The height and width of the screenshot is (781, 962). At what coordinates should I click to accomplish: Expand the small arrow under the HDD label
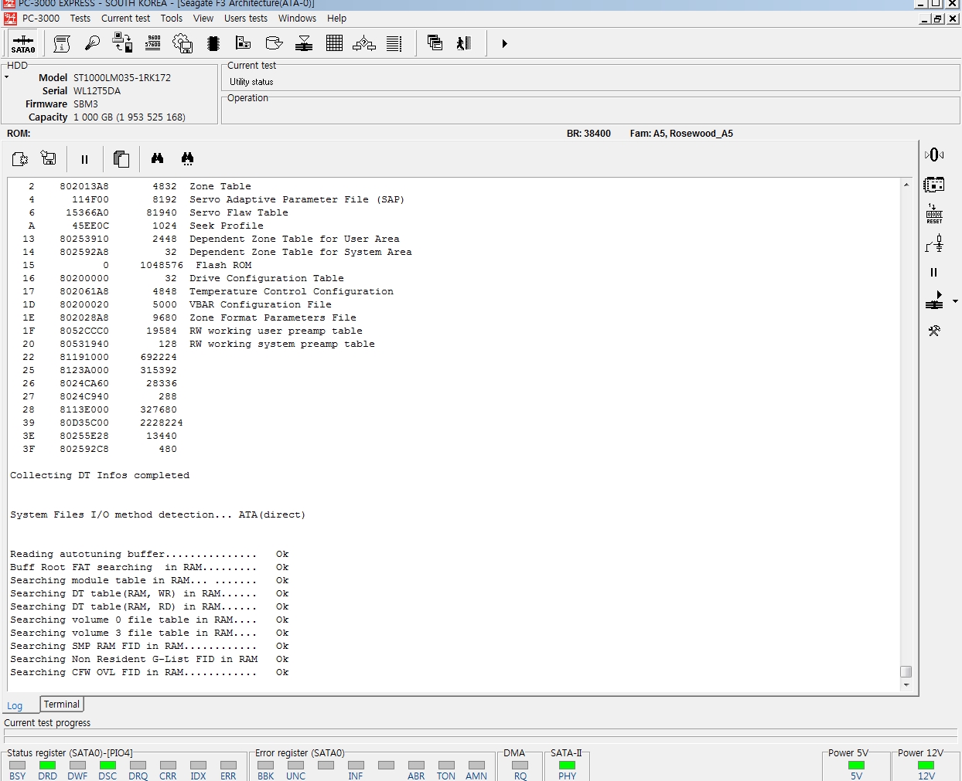pyautogui.click(x=6, y=77)
